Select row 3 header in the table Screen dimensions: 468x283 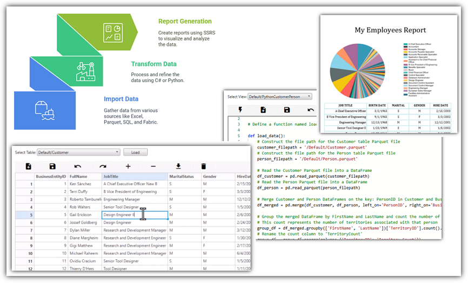point(24,199)
